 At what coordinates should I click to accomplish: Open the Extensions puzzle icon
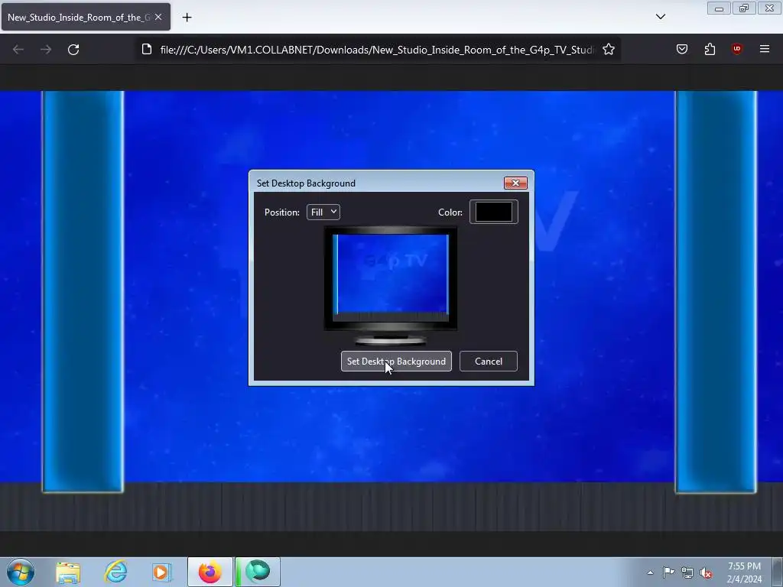tap(710, 49)
